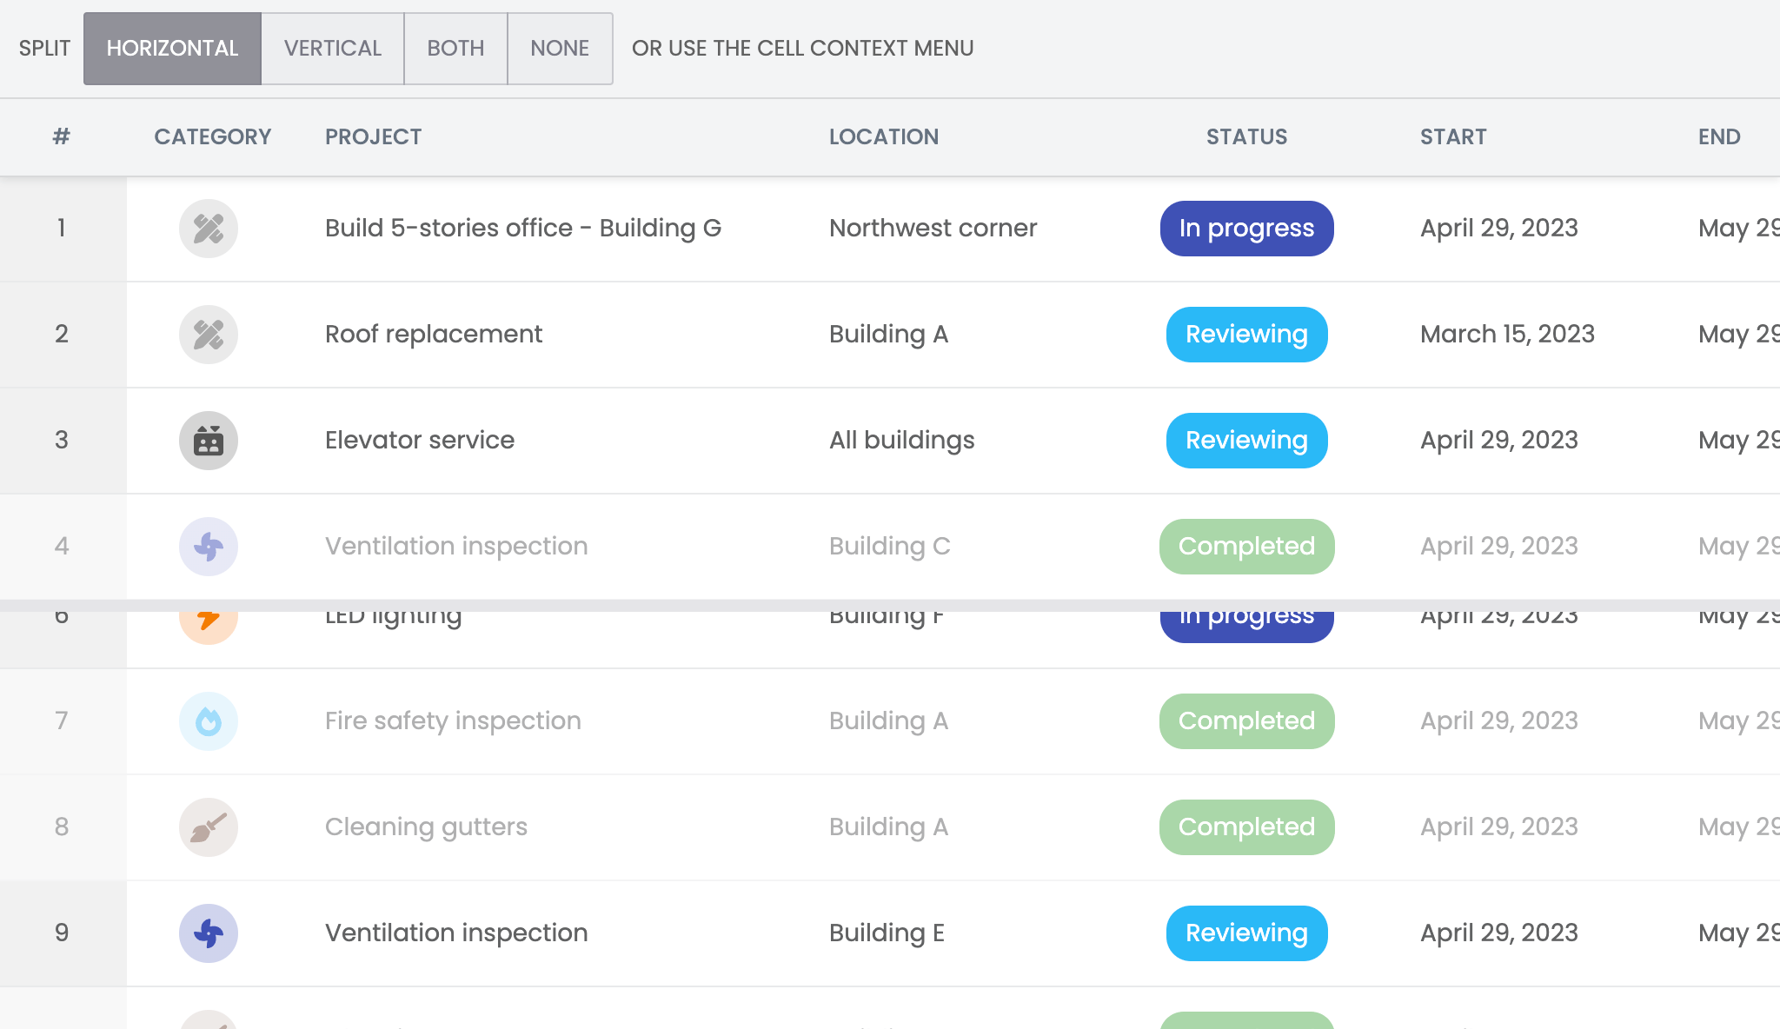Click the elevator icon in Elevator service row
The image size is (1780, 1029).
coord(209,441)
